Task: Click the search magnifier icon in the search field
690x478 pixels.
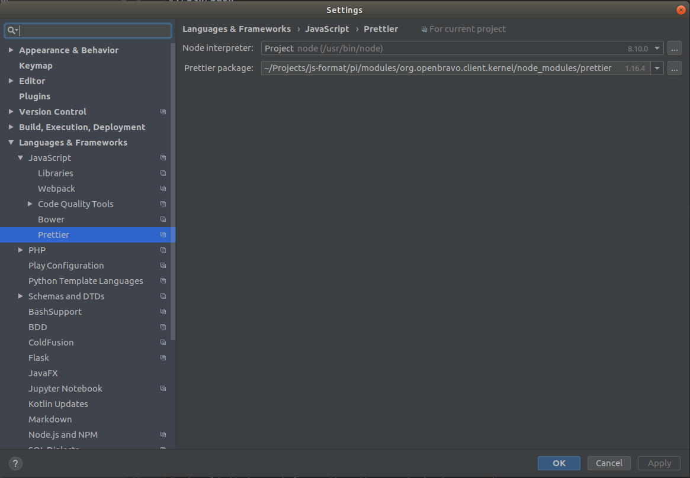Action: click(12, 31)
